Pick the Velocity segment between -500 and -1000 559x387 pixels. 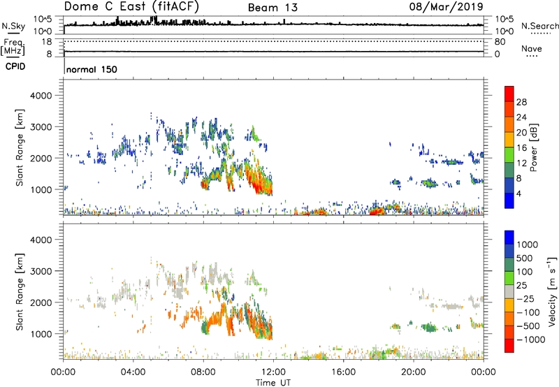[x=509, y=332]
